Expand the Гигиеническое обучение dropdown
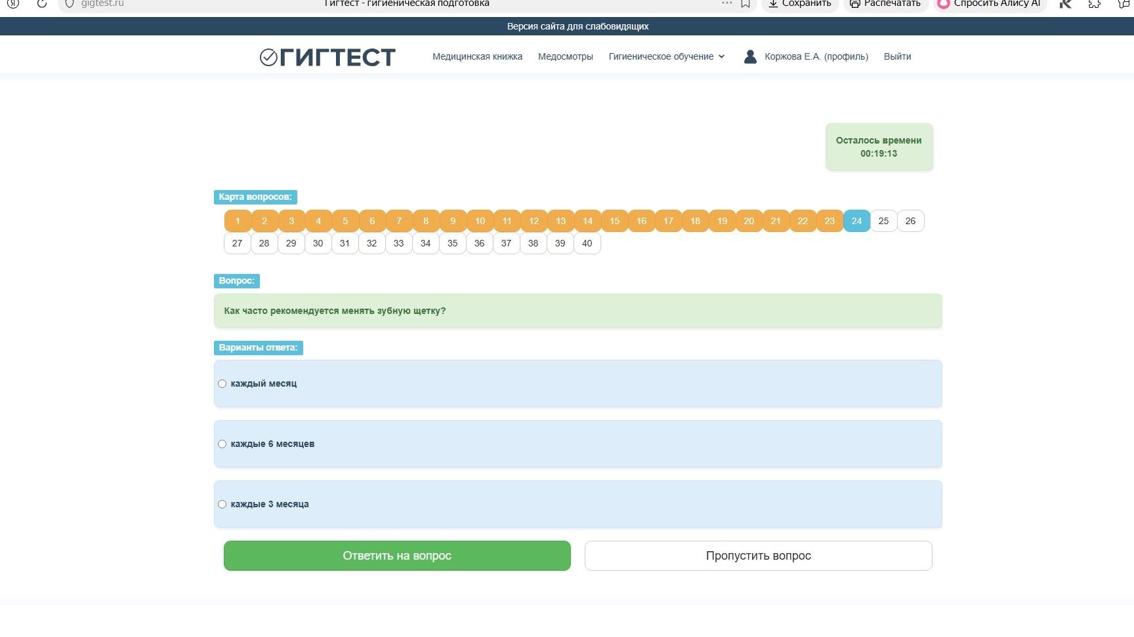The width and height of the screenshot is (1134, 637). point(667,56)
